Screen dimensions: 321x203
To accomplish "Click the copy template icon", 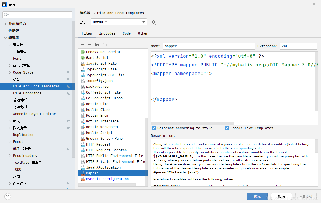I will [97, 45].
